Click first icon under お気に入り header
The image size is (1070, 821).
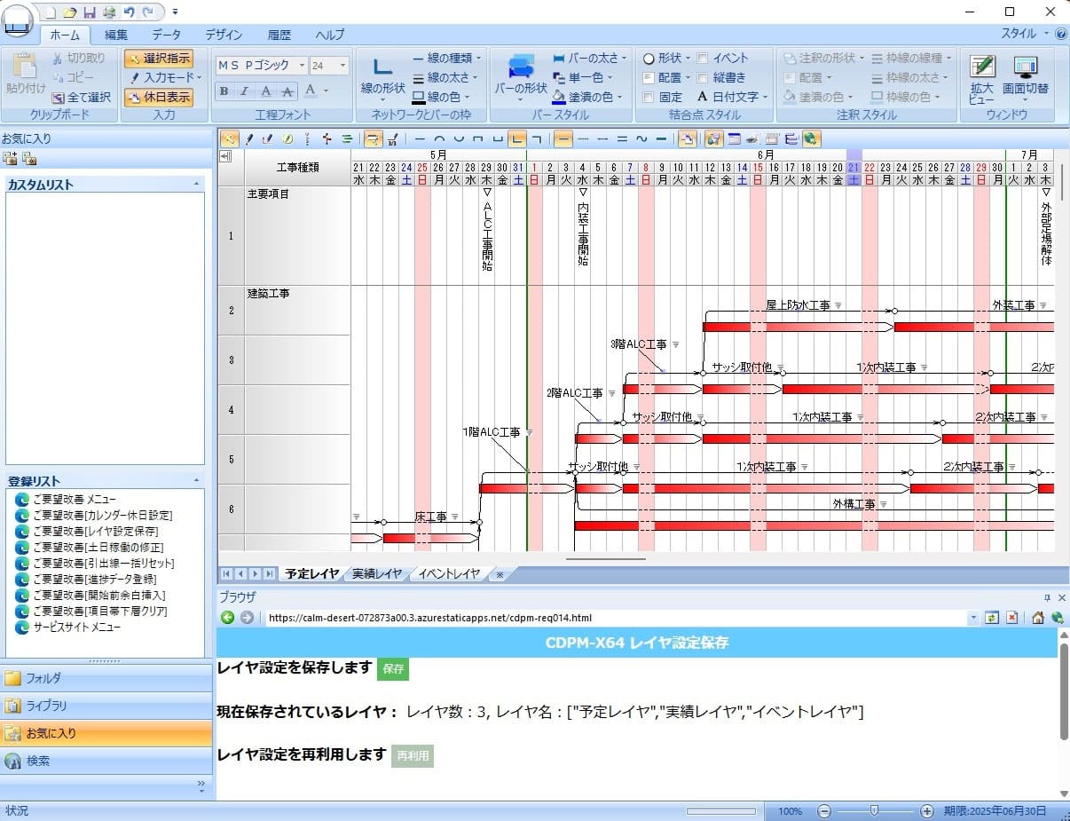10,159
